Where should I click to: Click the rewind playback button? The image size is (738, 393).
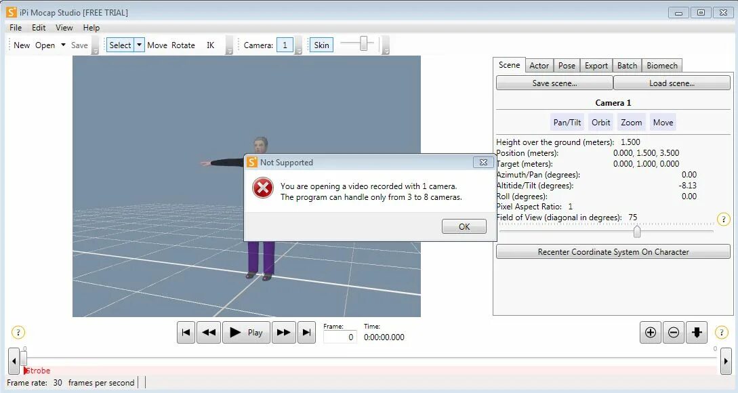pos(209,333)
